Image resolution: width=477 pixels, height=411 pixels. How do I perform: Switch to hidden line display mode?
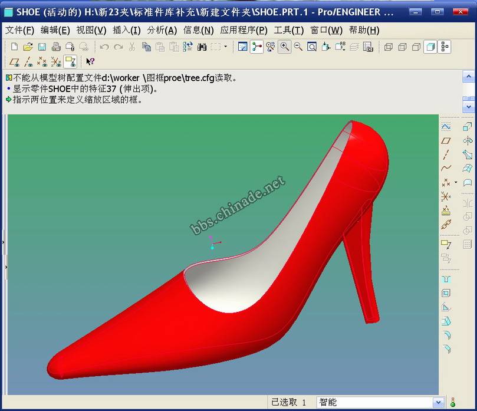[x=402, y=47]
